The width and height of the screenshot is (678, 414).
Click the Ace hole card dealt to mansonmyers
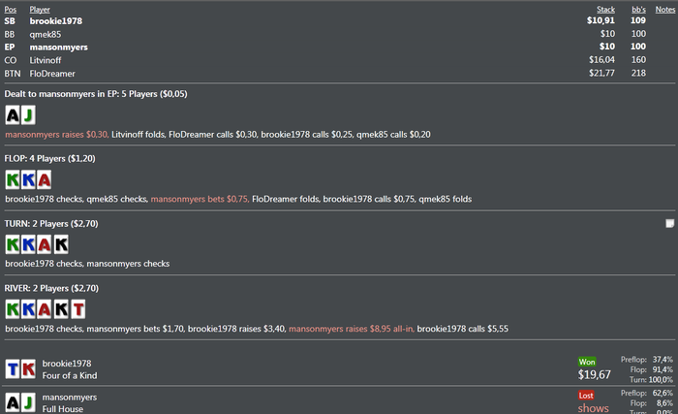coord(13,115)
